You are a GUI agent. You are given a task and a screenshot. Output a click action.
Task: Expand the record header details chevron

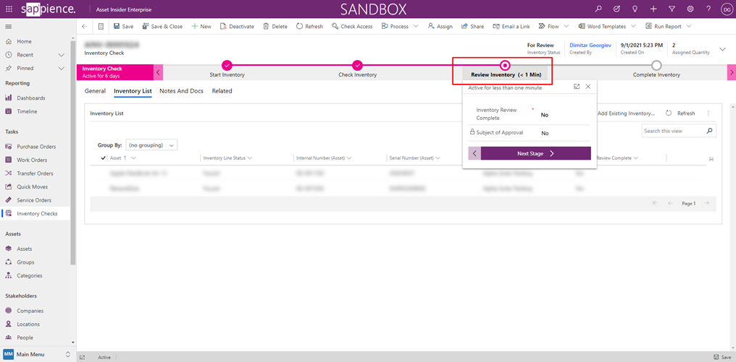pyautogui.click(x=722, y=49)
